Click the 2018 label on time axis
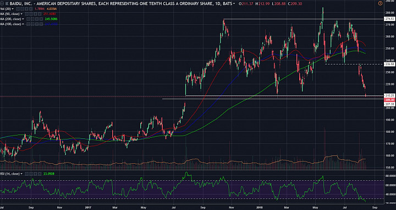 (260, 207)
